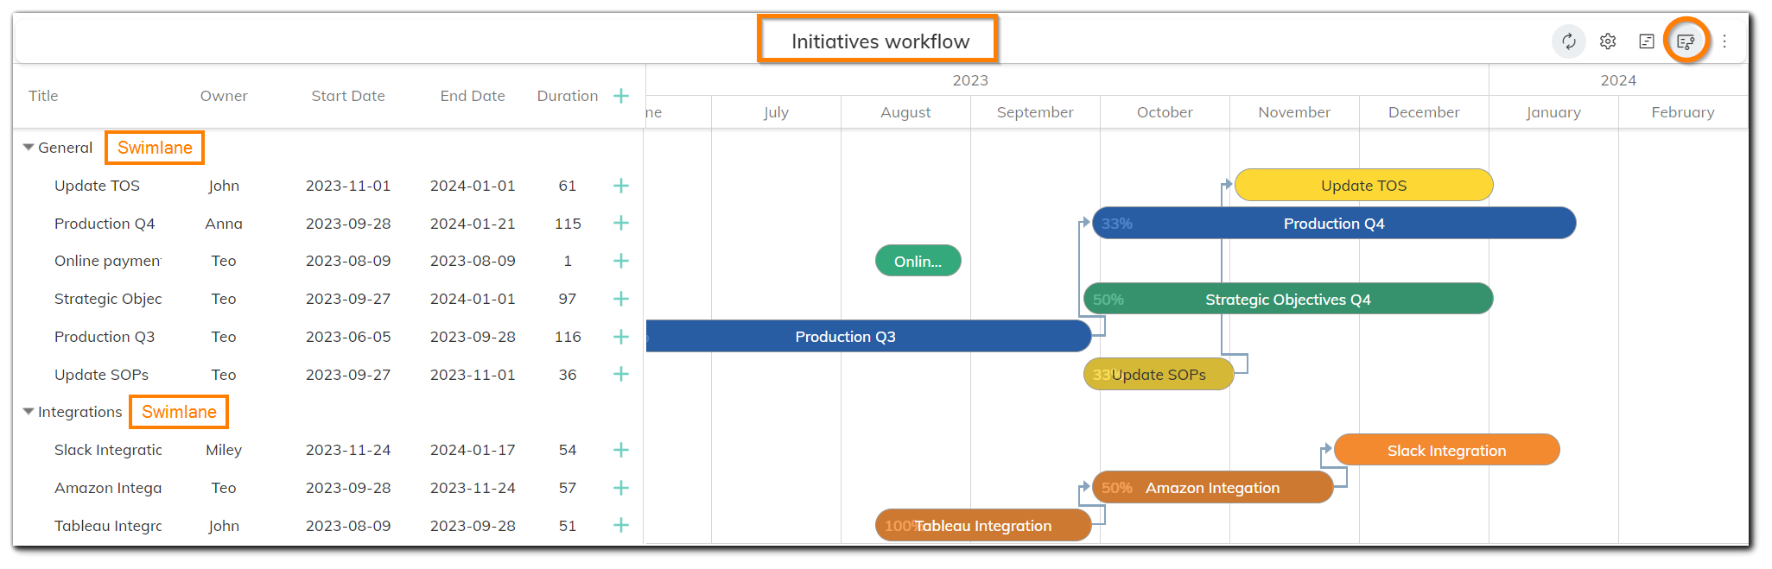This screenshot has width=1772, height=569.
Task: Click owner Anna in Production Q4 row
Action: coord(224,224)
